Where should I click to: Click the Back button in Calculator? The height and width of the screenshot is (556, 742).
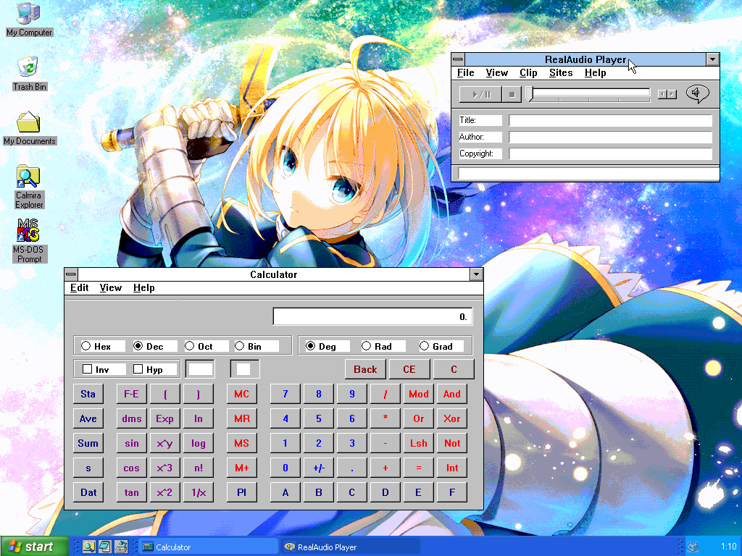click(x=365, y=369)
